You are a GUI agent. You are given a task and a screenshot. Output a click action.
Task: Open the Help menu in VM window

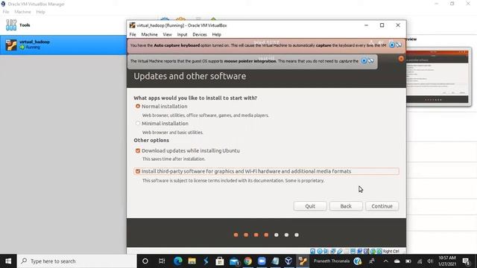tap(217, 35)
